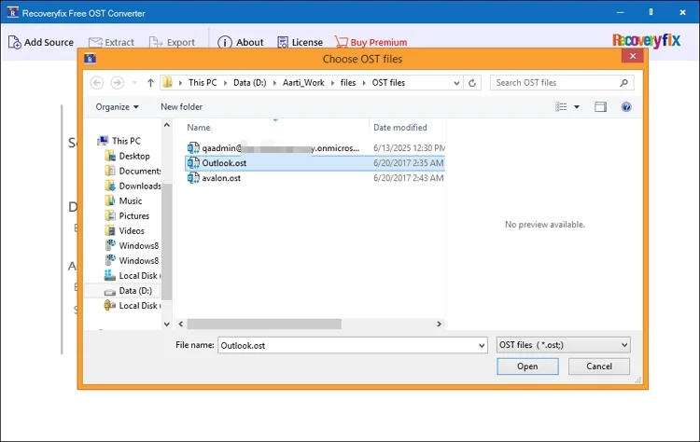Open the License toolbar item

tap(300, 42)
